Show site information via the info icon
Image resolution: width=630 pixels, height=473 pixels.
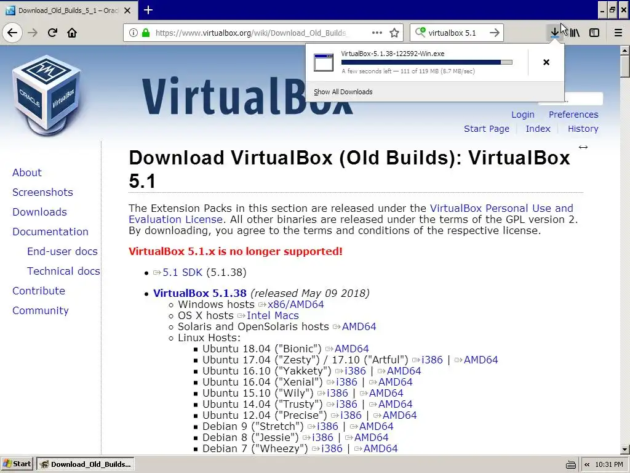134,33
